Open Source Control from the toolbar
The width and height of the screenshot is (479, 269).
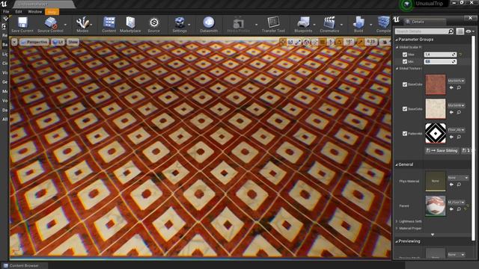[x=50, y=25]
